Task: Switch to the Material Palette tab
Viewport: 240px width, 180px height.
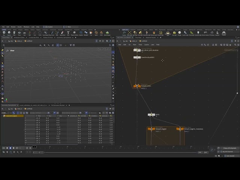Action: pyautogui.click(x=151, y=37)
